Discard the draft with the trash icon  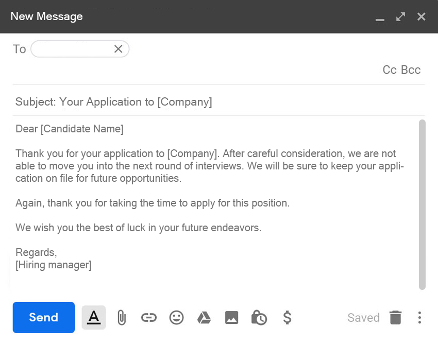pyautogui.click(x=395, y=318)
